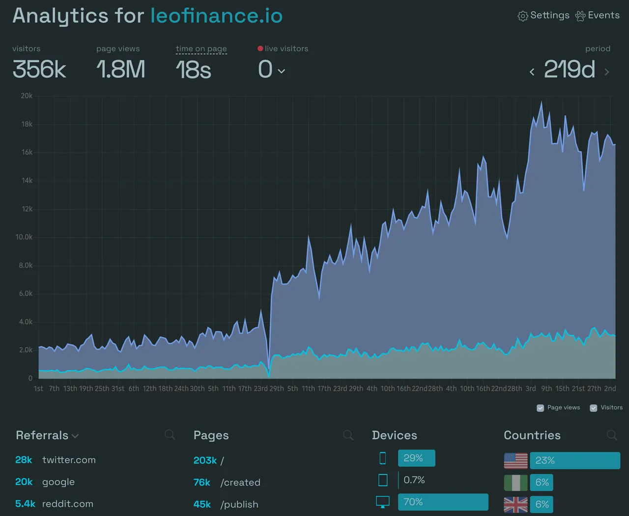Search countries with the magnifier icon
Image resolution: width=629 pixels, height=516 pixels.
(612, 435)
